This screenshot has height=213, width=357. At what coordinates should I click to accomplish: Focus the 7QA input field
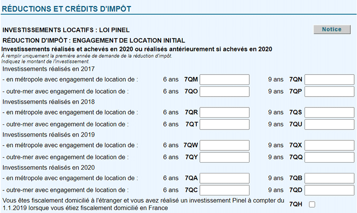pyautogui.click(x=224, y=178)
